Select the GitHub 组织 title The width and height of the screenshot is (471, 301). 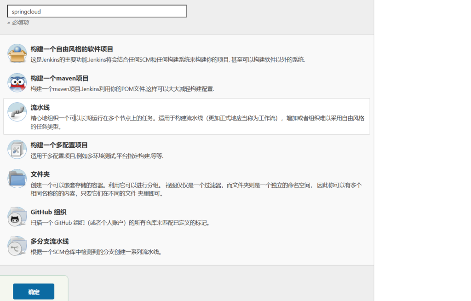pyautogui.click(x=48, y=212)
